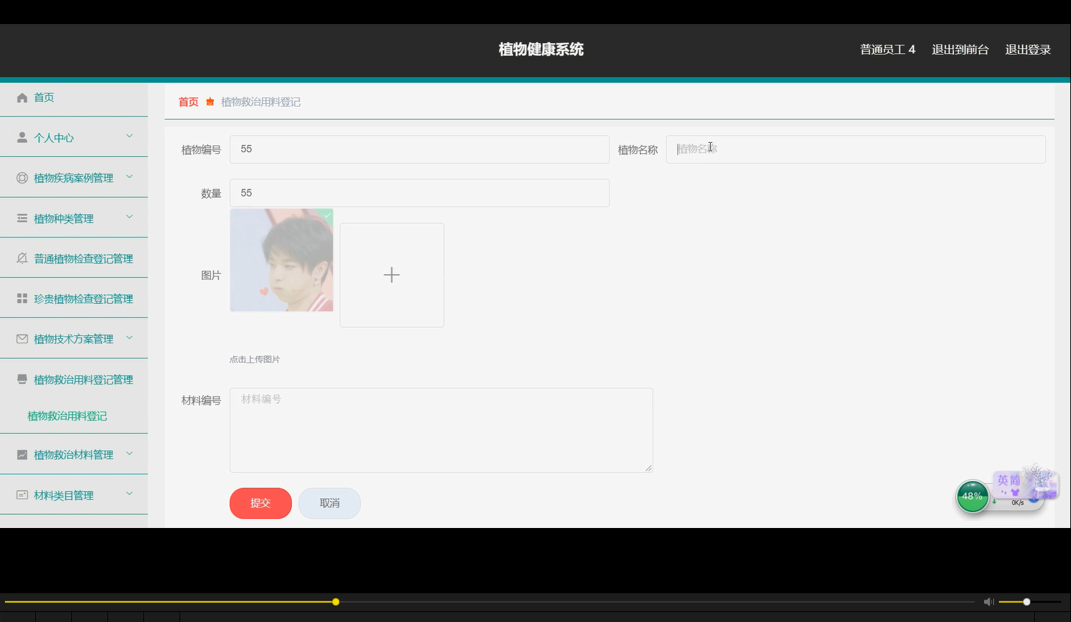This screenshot has height=622, width=1071.
Task: Expand the 个人中心 menu chevron
Action: (129, 136)
